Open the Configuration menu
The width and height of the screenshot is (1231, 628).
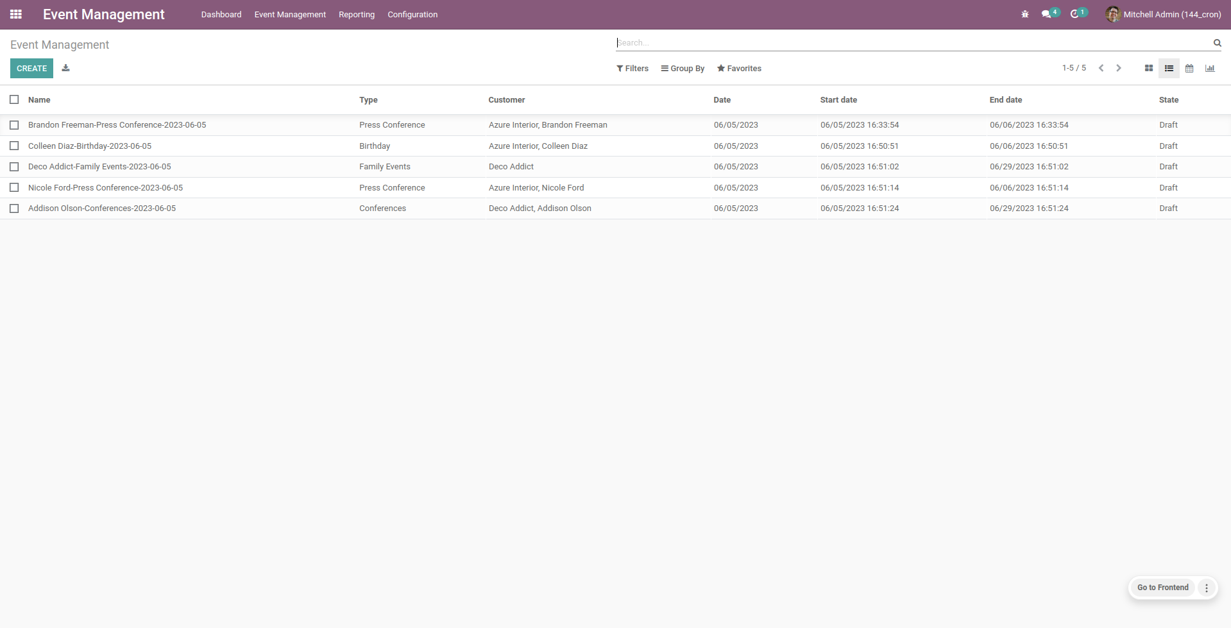[412, 15]
